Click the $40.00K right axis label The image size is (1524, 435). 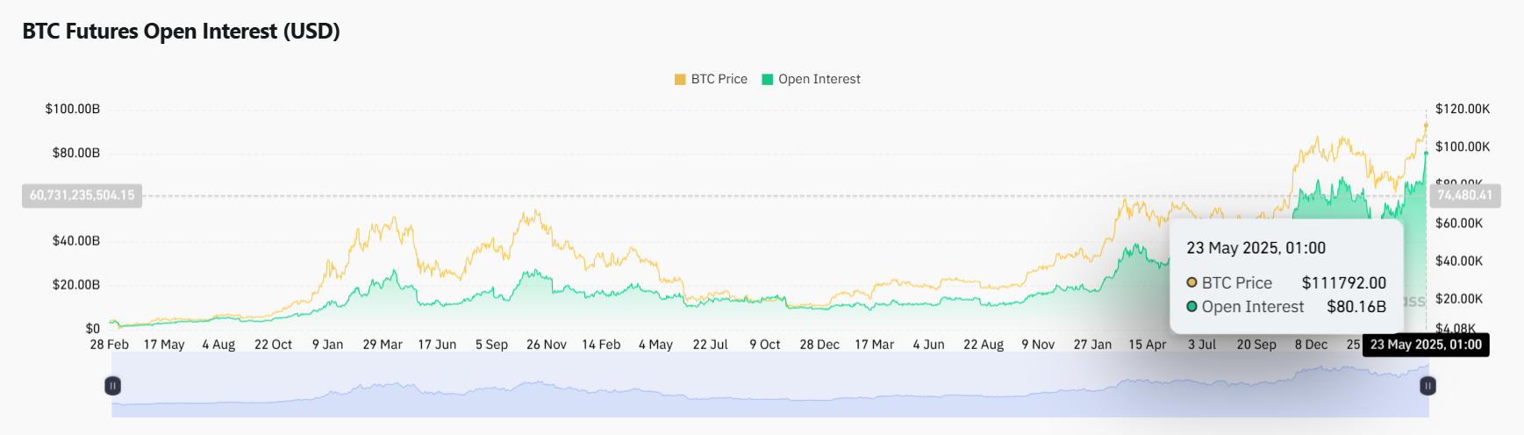[1459, 260]
